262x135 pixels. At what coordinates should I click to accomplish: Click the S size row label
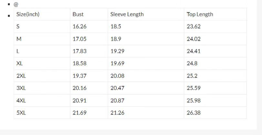coord(18,27)
